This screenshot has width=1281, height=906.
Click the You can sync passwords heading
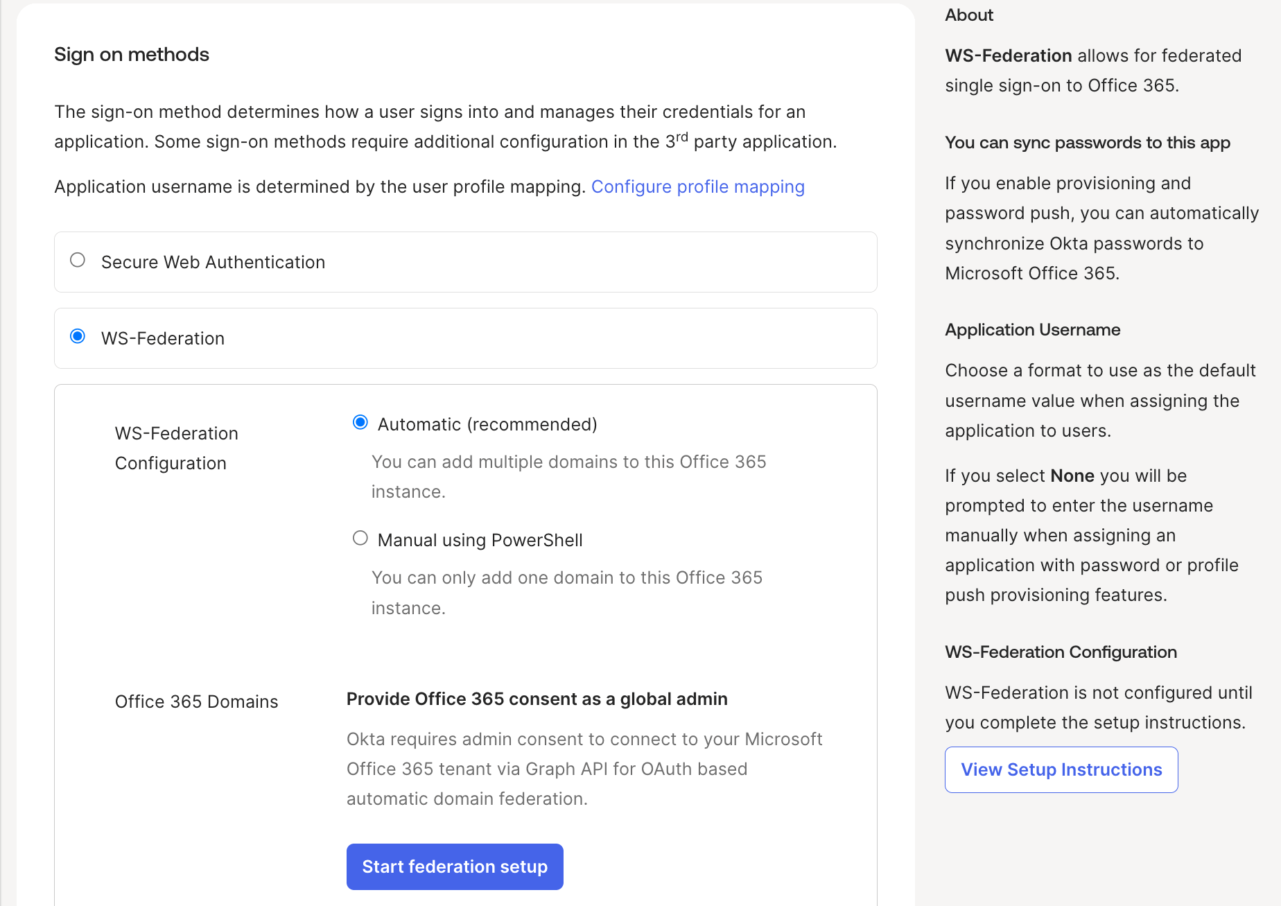[1087, 143]
